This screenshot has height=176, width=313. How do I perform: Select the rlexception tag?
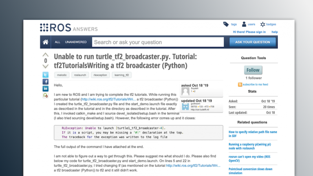[99, 75]
